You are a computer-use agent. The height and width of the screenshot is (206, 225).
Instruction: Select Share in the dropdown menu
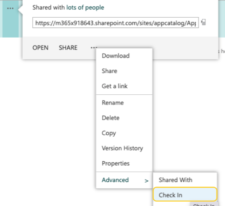tap(109, 71)
